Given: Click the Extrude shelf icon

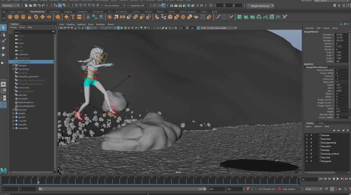Looking at the screenshot, I should click(x=157, y=17).
